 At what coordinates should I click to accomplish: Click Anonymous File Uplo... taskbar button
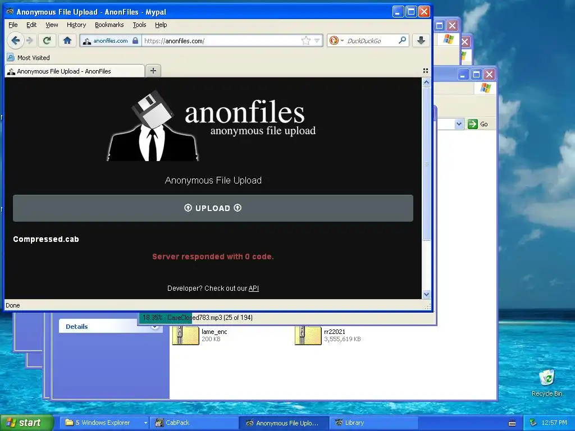[x=284, y=423]
